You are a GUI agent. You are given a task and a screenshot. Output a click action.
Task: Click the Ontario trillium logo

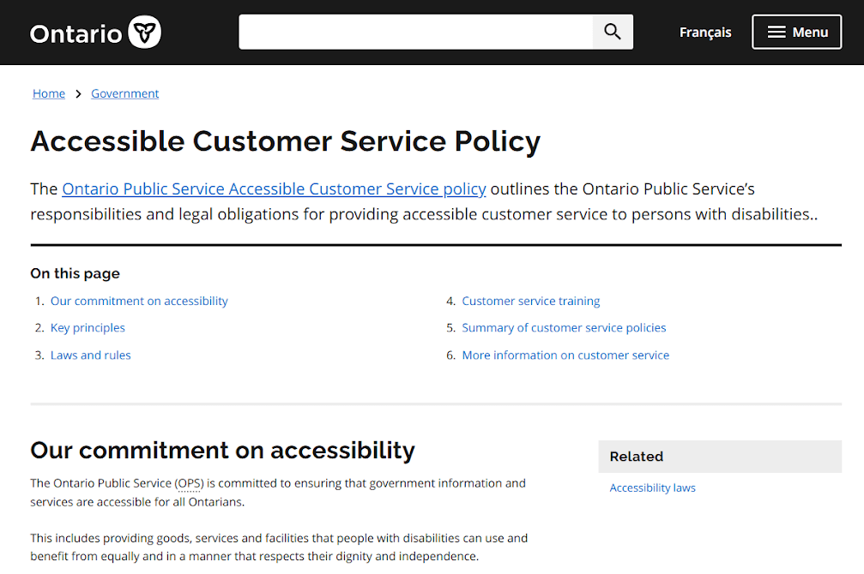tap(142, 31)
